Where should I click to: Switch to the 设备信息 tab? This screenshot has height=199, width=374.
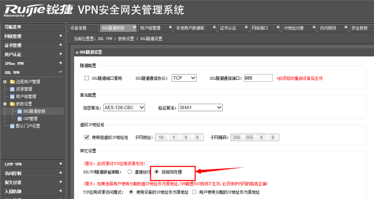point(78,28)
